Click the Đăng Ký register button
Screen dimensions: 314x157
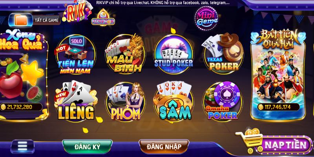click(87, 146)
